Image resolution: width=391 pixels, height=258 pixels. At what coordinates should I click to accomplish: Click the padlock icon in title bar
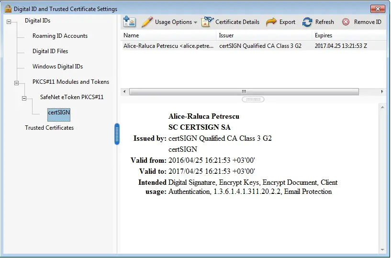pos(8,9)
